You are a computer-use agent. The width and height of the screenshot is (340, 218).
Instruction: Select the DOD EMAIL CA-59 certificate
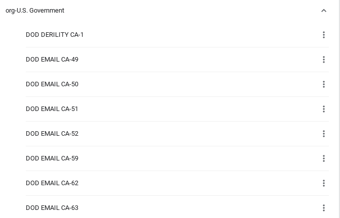(52, 158)
